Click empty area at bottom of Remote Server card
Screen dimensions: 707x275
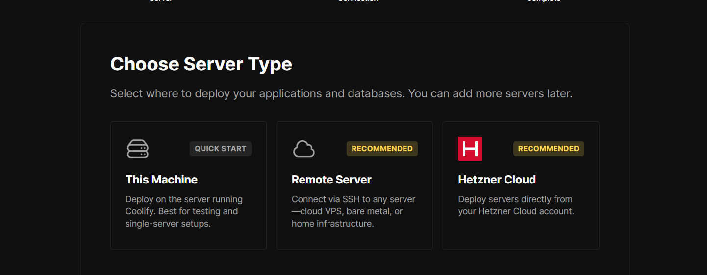pyautogui.click(x=354, y=240)
